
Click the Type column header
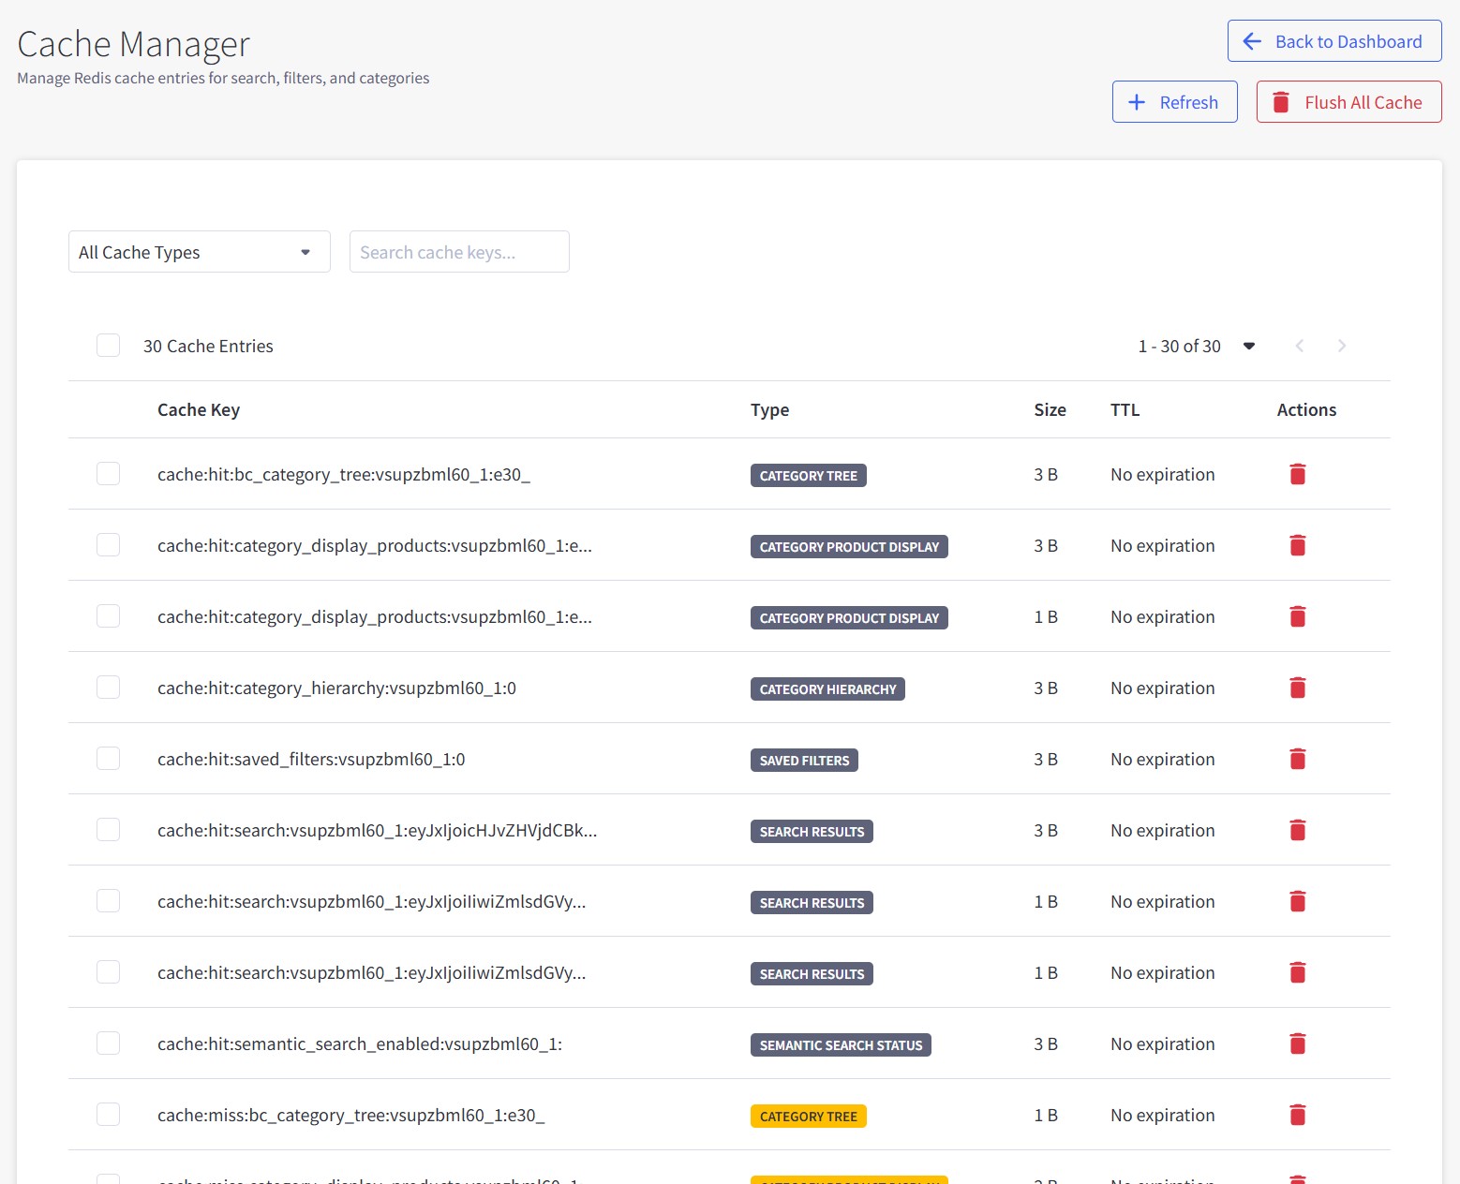[x=769, y=409]
